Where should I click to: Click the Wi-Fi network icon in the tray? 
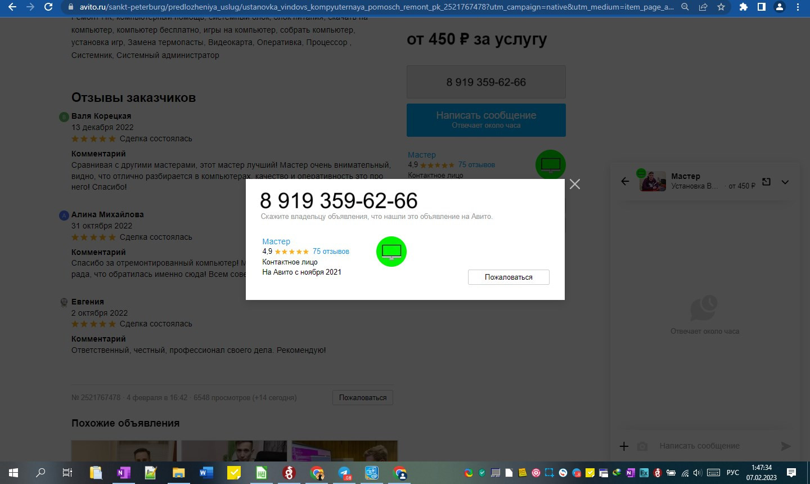point(685,473)
